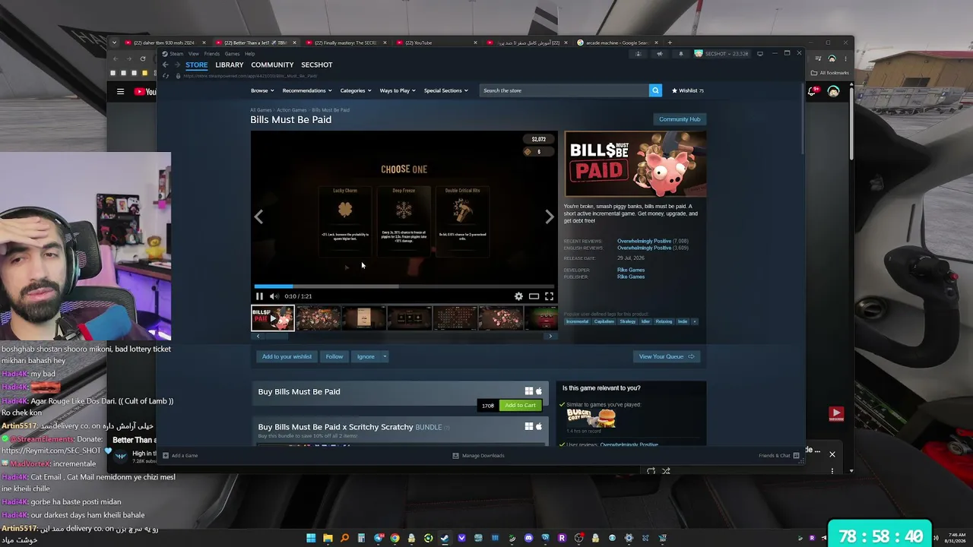Image resolution: width=973 pixels, height=547 pixels.
Task: Click the Relaxing tag
Action: [x=664, y=321]
